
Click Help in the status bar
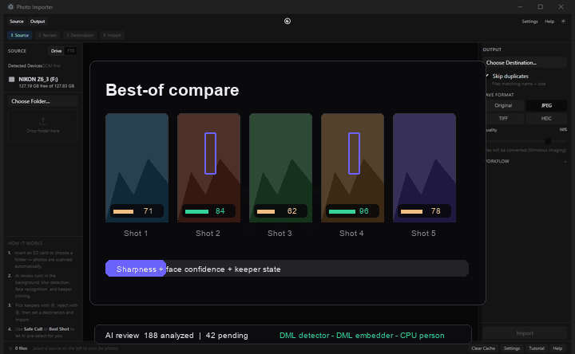coord(557,348)
